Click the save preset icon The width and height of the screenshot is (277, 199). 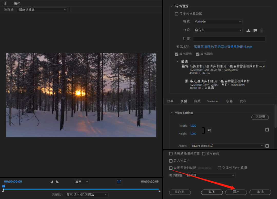[248, 30]
